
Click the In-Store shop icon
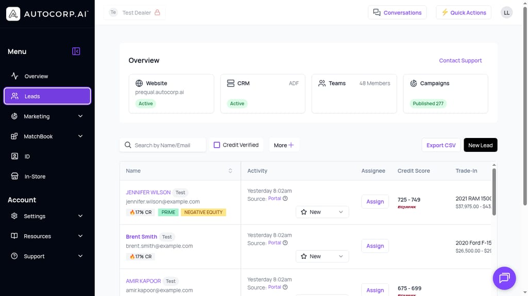coord(14,176)
